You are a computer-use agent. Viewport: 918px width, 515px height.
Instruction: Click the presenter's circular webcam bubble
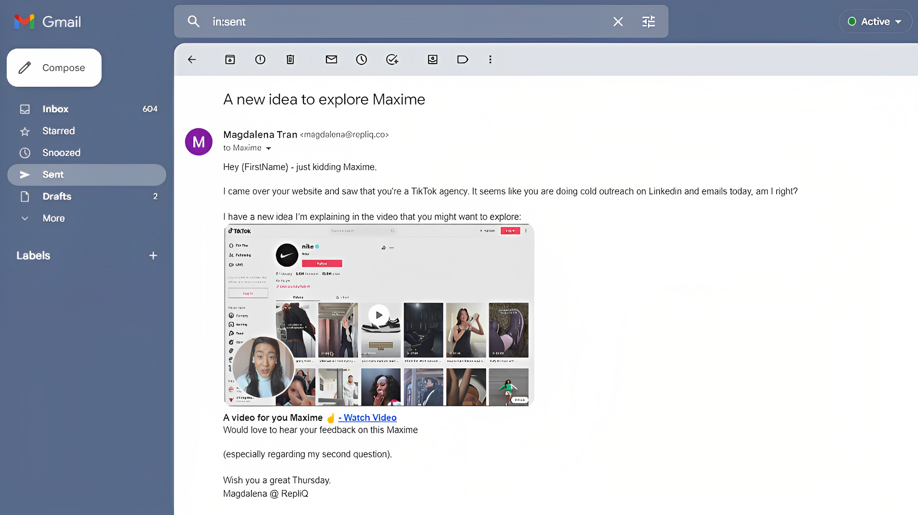[263, 367]
